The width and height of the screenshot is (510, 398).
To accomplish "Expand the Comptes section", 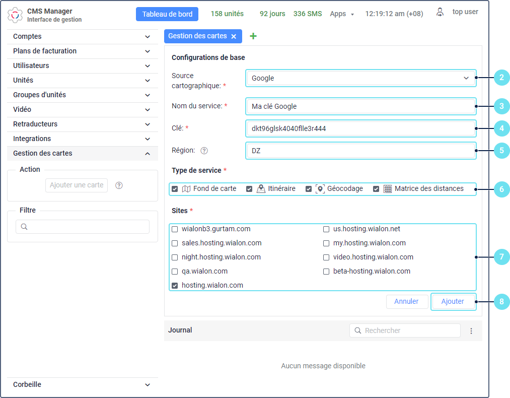I will point(82,37).
